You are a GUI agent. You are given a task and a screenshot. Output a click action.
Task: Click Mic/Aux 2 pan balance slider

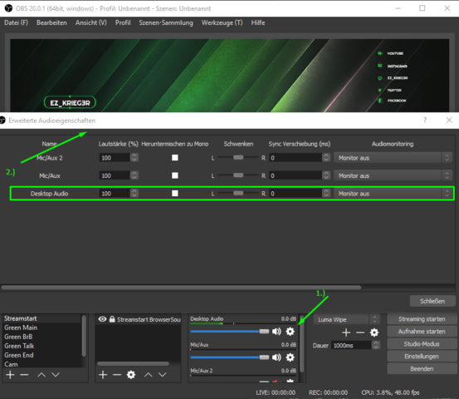pos(238,158)
